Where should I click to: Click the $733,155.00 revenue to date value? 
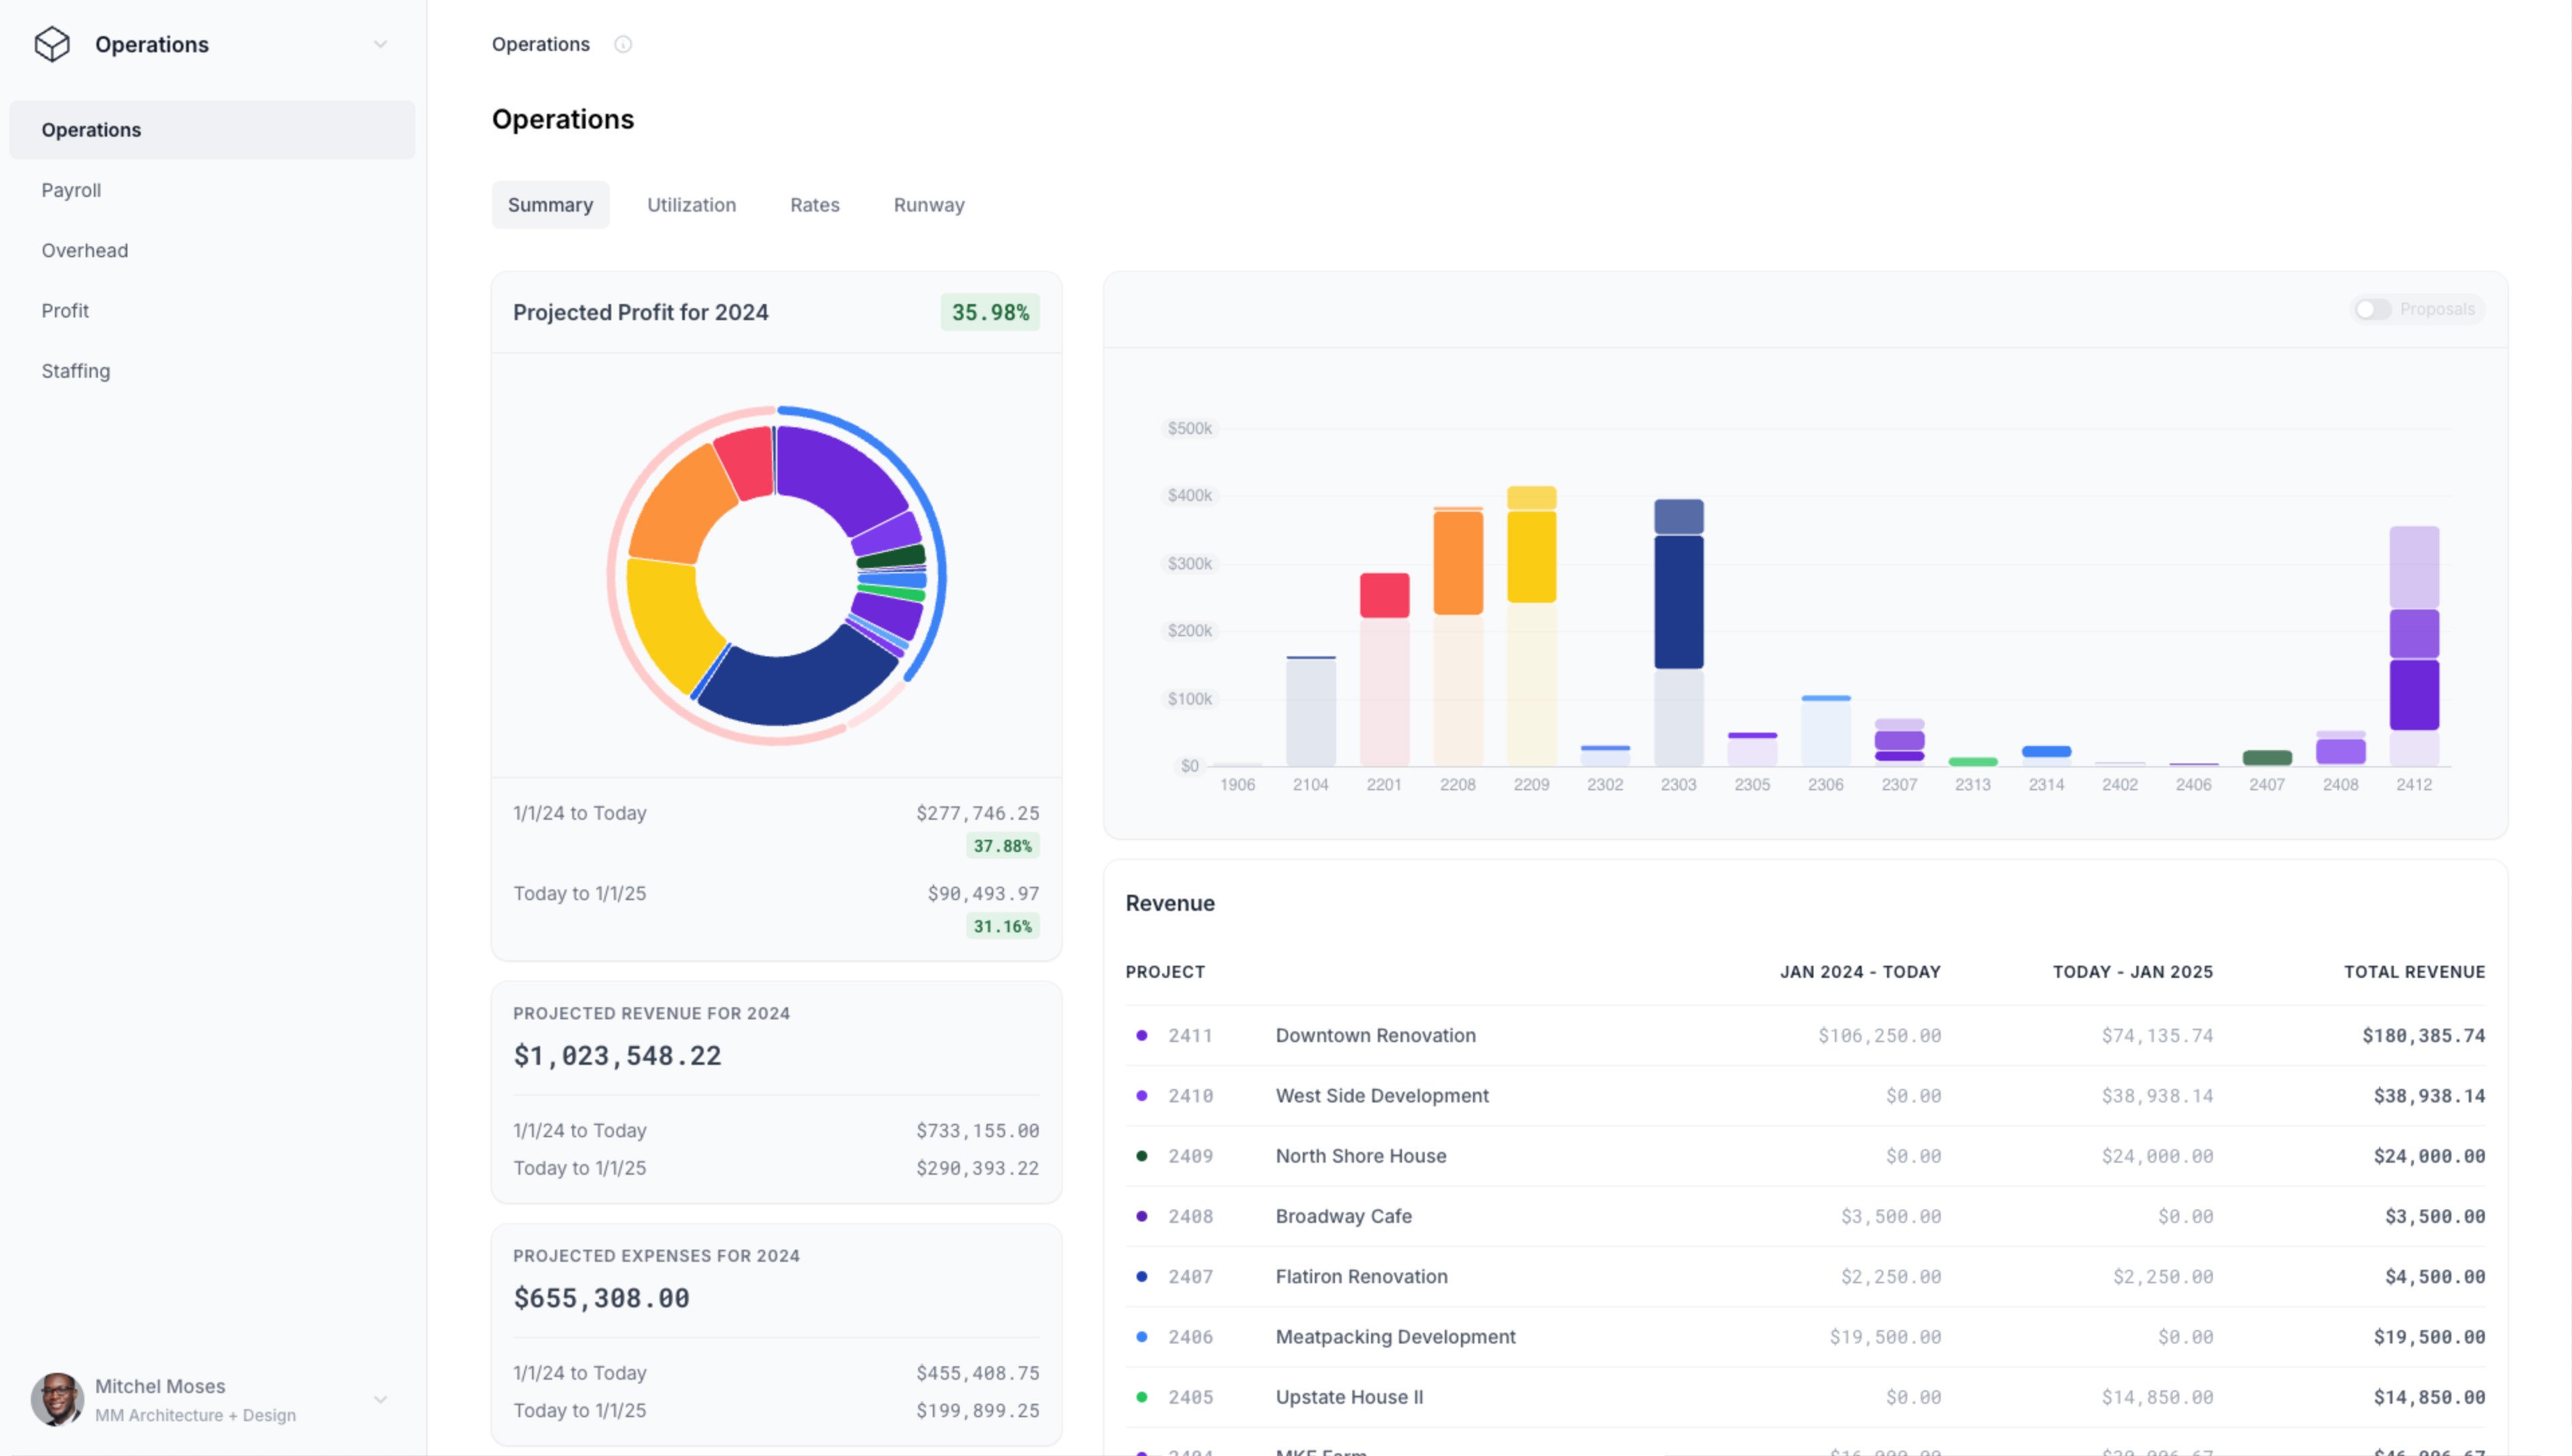click(977, 1131)
